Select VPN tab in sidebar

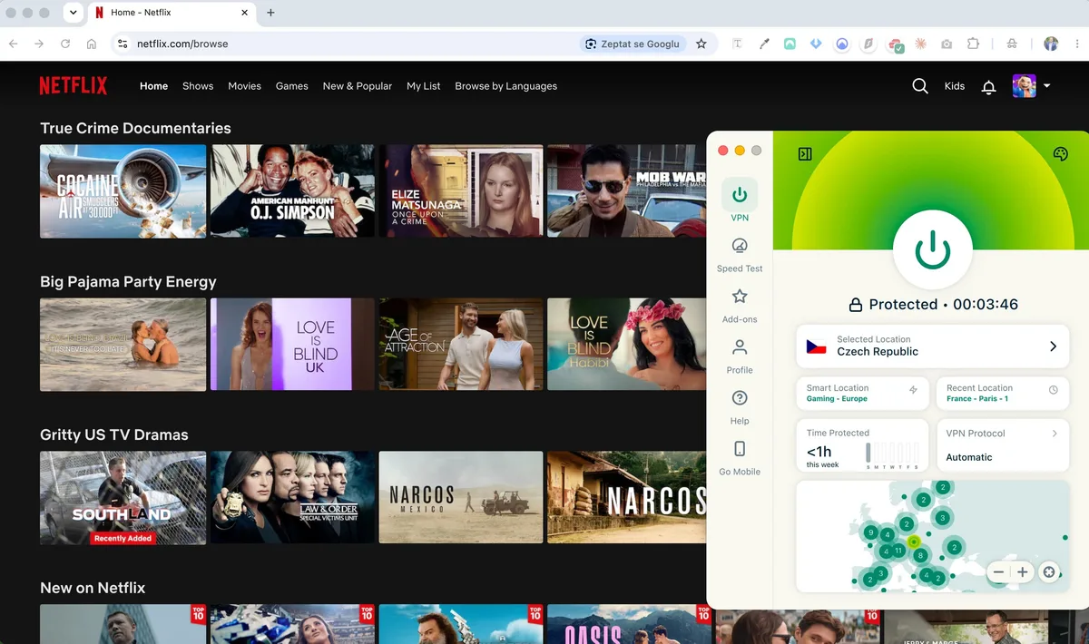point(740,200)
